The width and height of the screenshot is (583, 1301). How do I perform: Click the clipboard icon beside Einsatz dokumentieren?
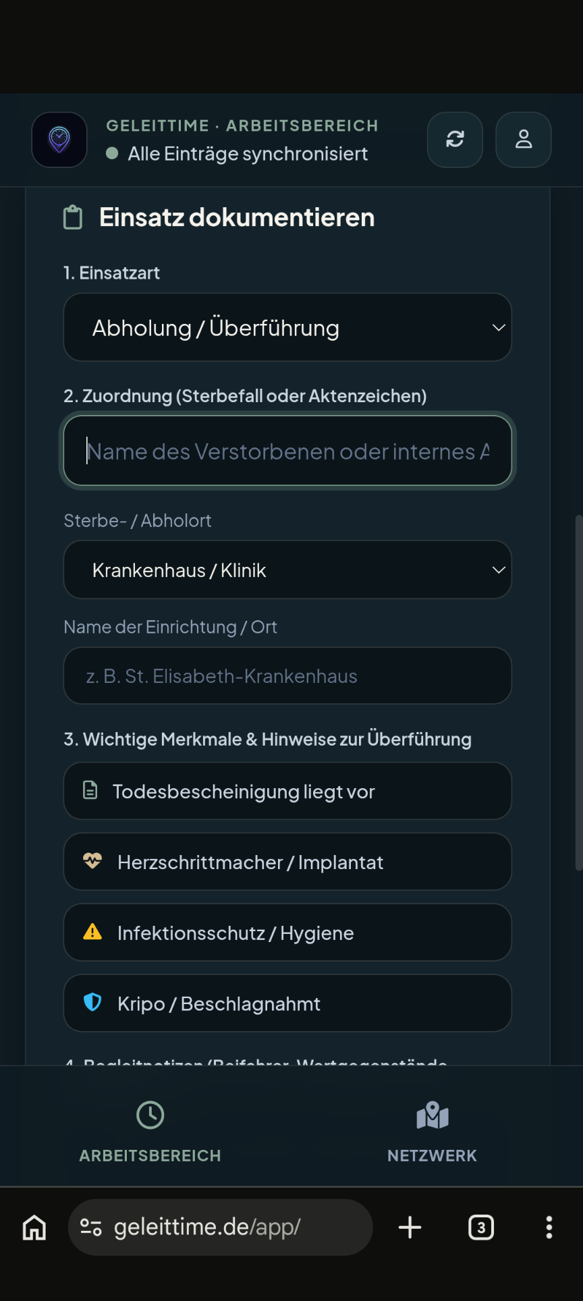click(x=73, y=217)
